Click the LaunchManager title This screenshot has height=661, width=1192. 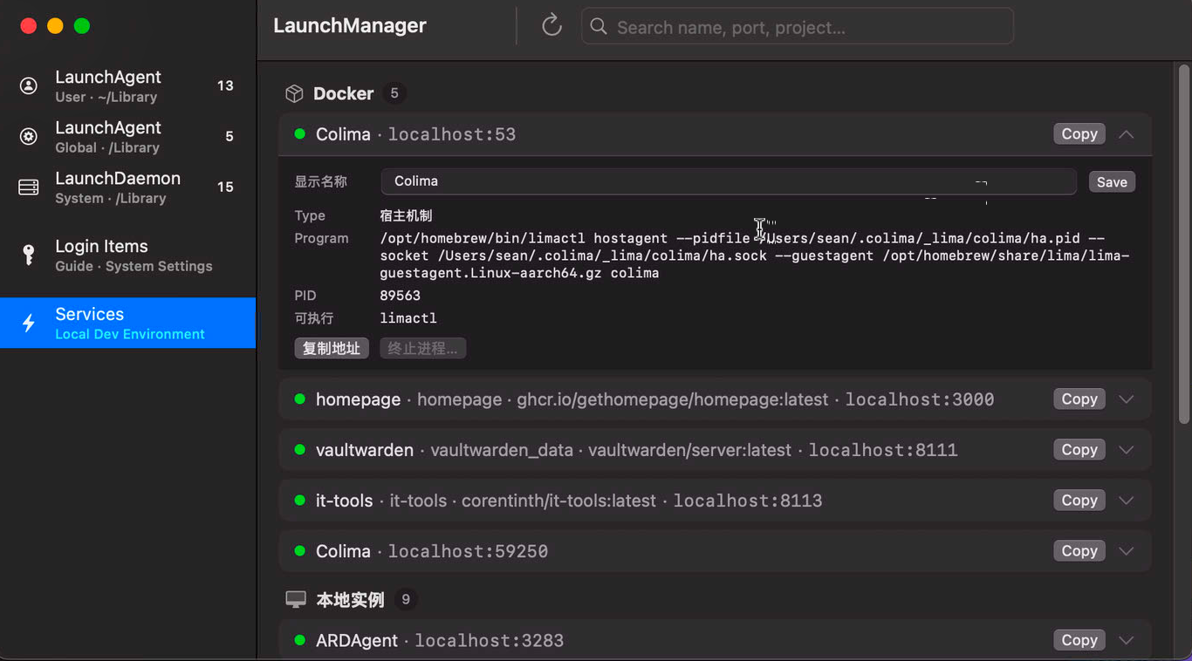350,26
